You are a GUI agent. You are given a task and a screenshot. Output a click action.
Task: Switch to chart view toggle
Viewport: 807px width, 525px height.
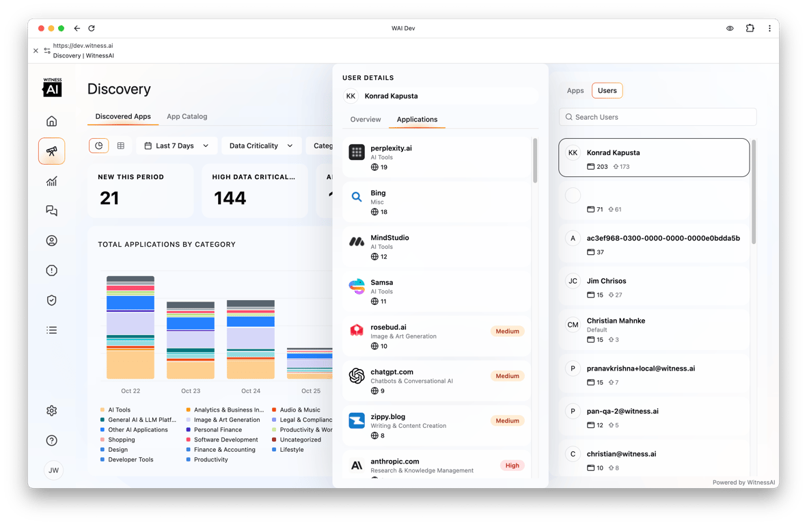(99, 146)
